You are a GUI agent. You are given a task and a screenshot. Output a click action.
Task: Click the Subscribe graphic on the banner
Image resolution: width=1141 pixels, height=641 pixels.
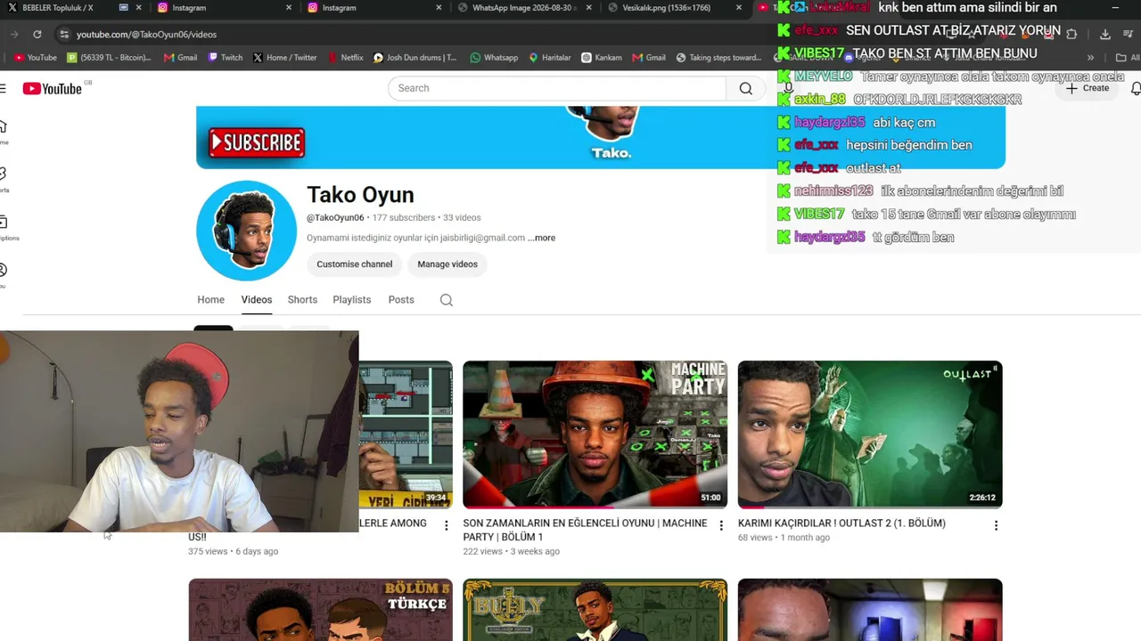(x=257, y=142)
